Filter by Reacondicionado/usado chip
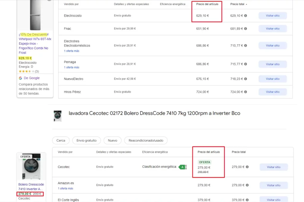Screen dimensions: 304x202 pyautogui.click(x=146, y=140)
